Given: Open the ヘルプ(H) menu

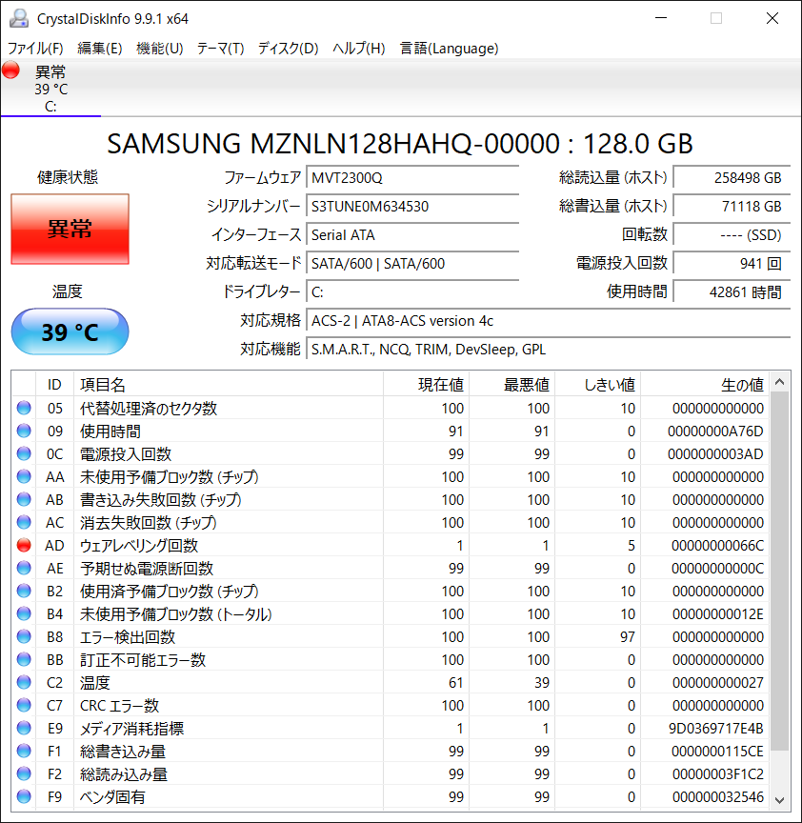Looking at the screenshot, I should pos(359,49).
